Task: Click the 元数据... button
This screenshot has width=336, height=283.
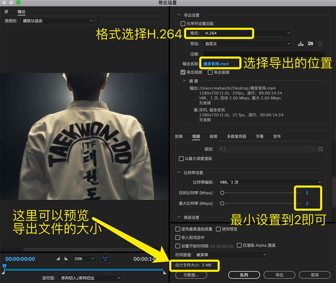Action: [x=191, y=275]
